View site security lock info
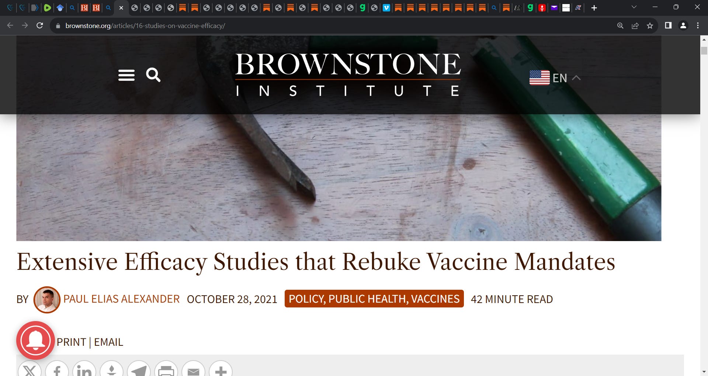The width and height of the screenshot is (708, 376). 58,26
